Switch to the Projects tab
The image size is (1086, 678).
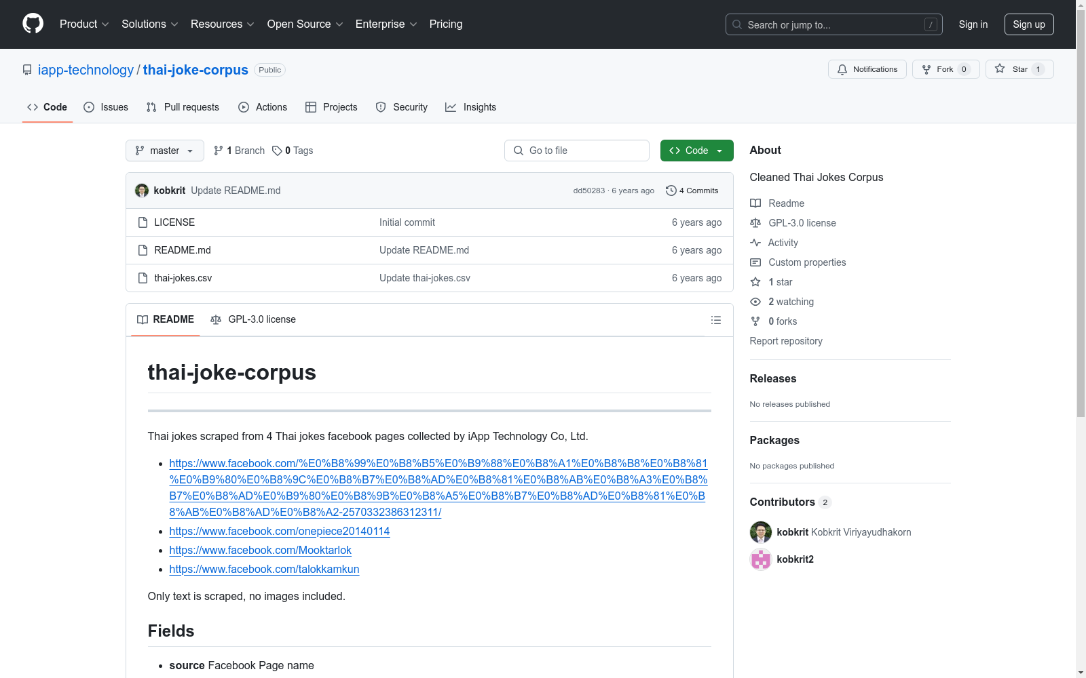point(331,107)
